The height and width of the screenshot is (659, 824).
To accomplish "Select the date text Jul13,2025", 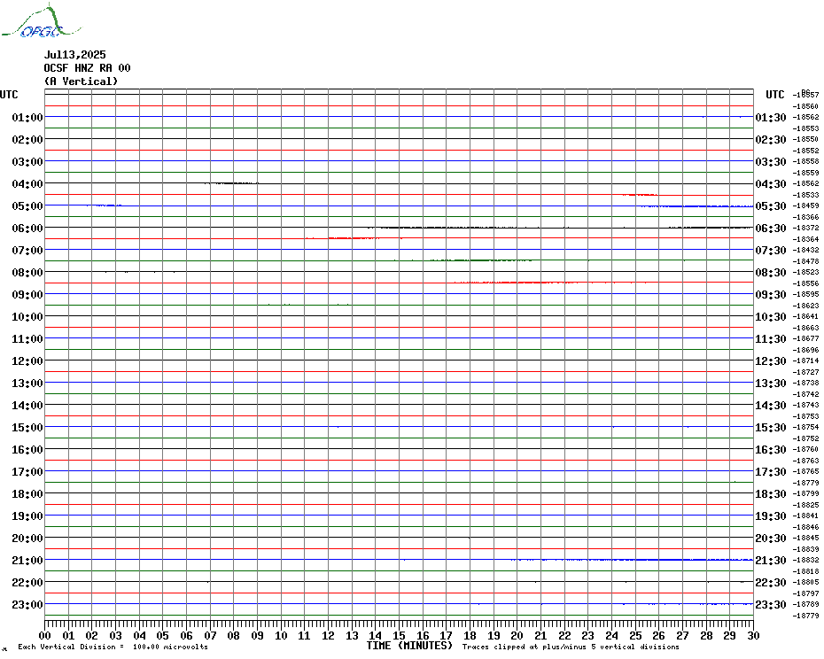I will tap(74, 55).
